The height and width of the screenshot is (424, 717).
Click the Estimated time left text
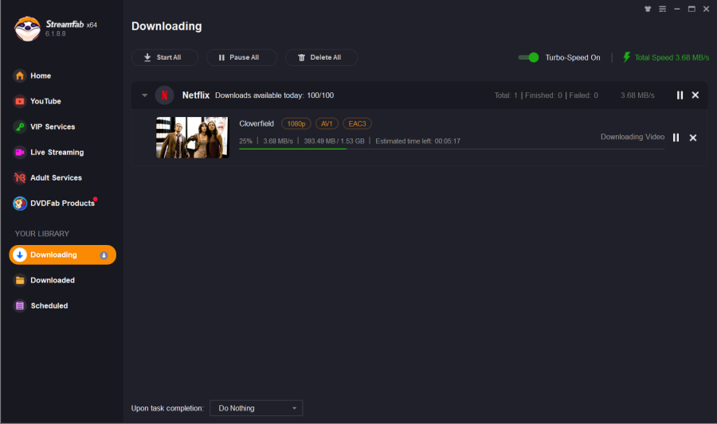point(417,141)
